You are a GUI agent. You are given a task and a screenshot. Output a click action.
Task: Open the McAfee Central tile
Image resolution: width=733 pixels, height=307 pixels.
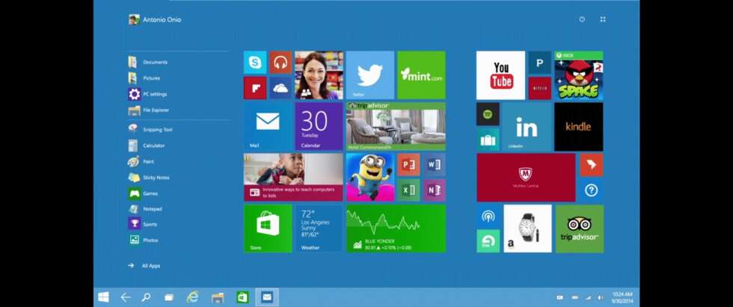pos(526,177)
